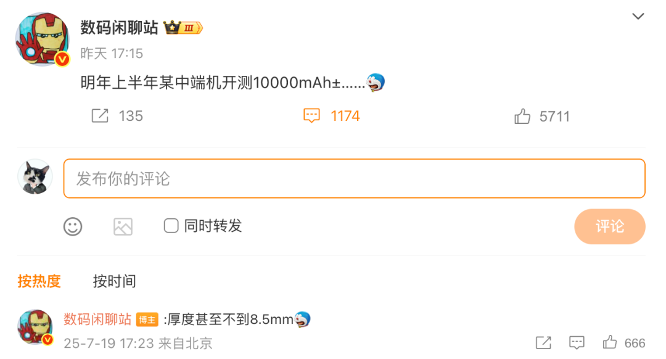Image resolution: width=666 pixels, height=359 pixels.
Task: Open comments via the 1174 comment icon
Action: click(x=311, y=115)
